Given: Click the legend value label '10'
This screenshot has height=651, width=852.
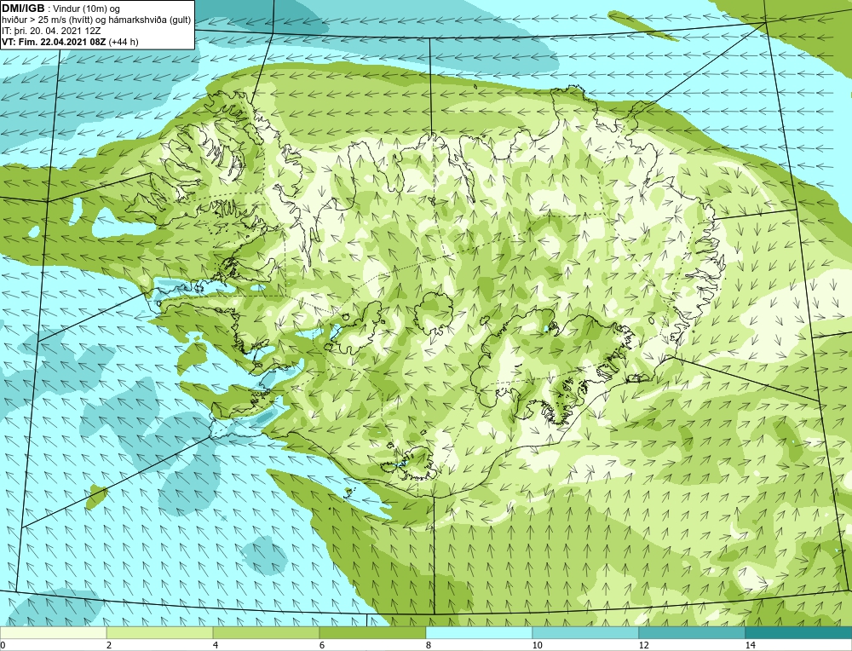Looking at the screenshot, I should (538, 645).
